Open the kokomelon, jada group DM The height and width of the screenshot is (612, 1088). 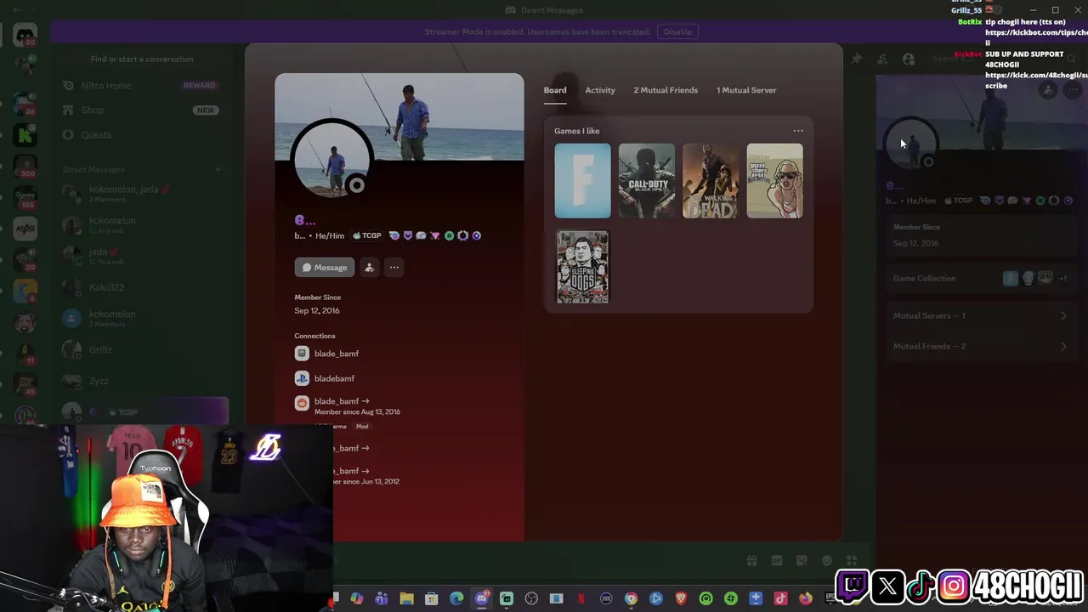140,193
